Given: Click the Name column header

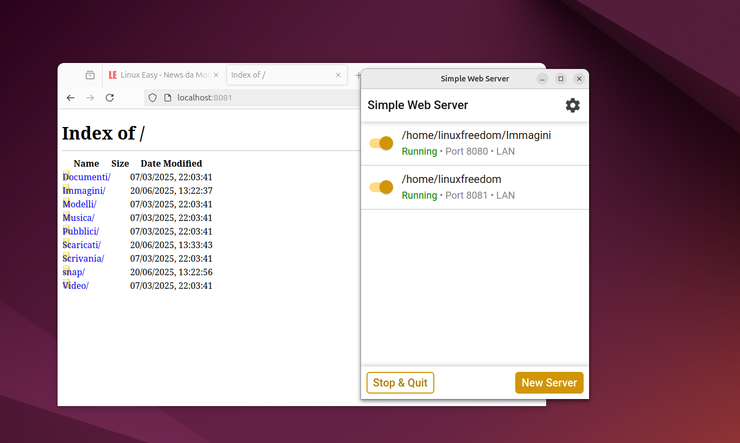Looking at the screenshot, I should coord(86,163).
